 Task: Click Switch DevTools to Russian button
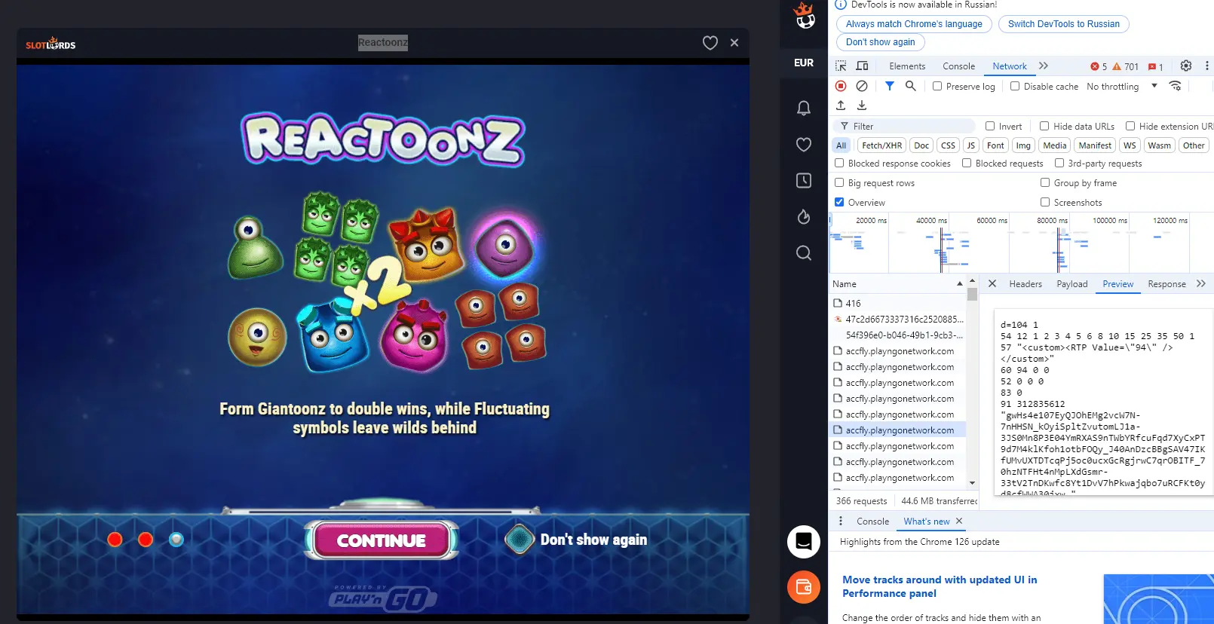1063,24
